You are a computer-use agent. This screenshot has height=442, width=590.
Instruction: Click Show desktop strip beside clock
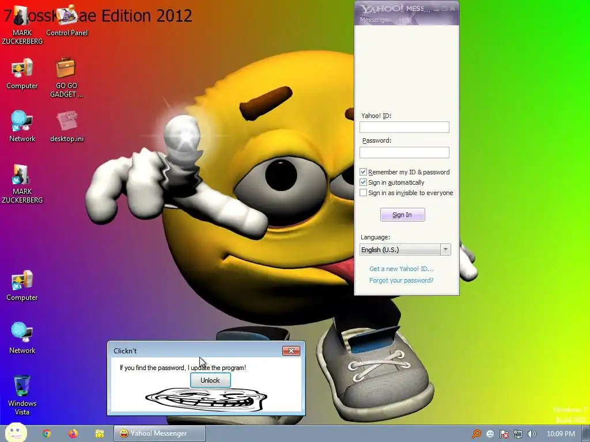587,434
